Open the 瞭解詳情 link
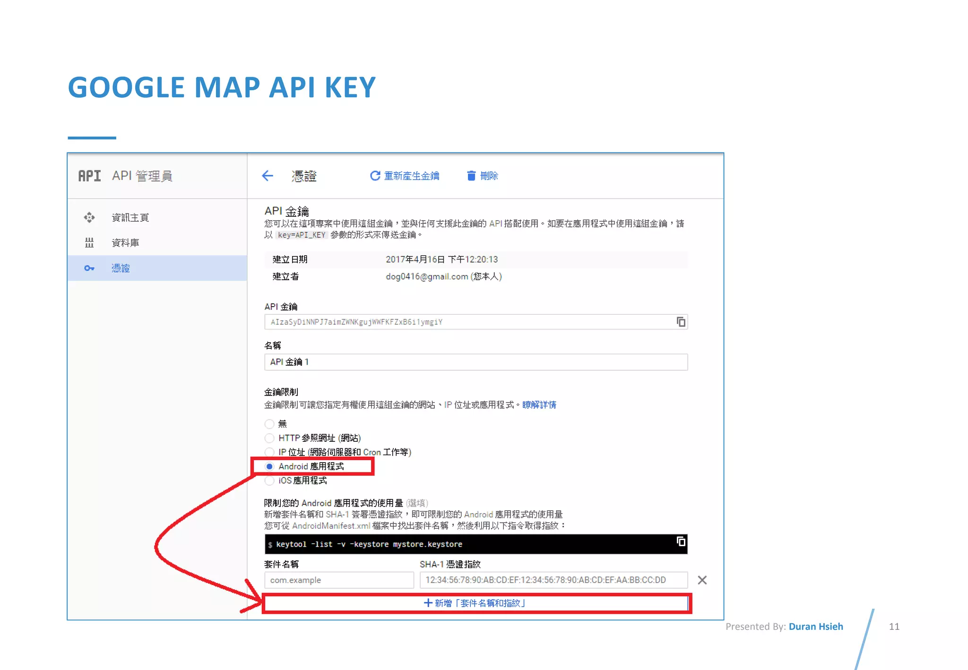Viewport: 968px width, 670px height. point(539,405)
